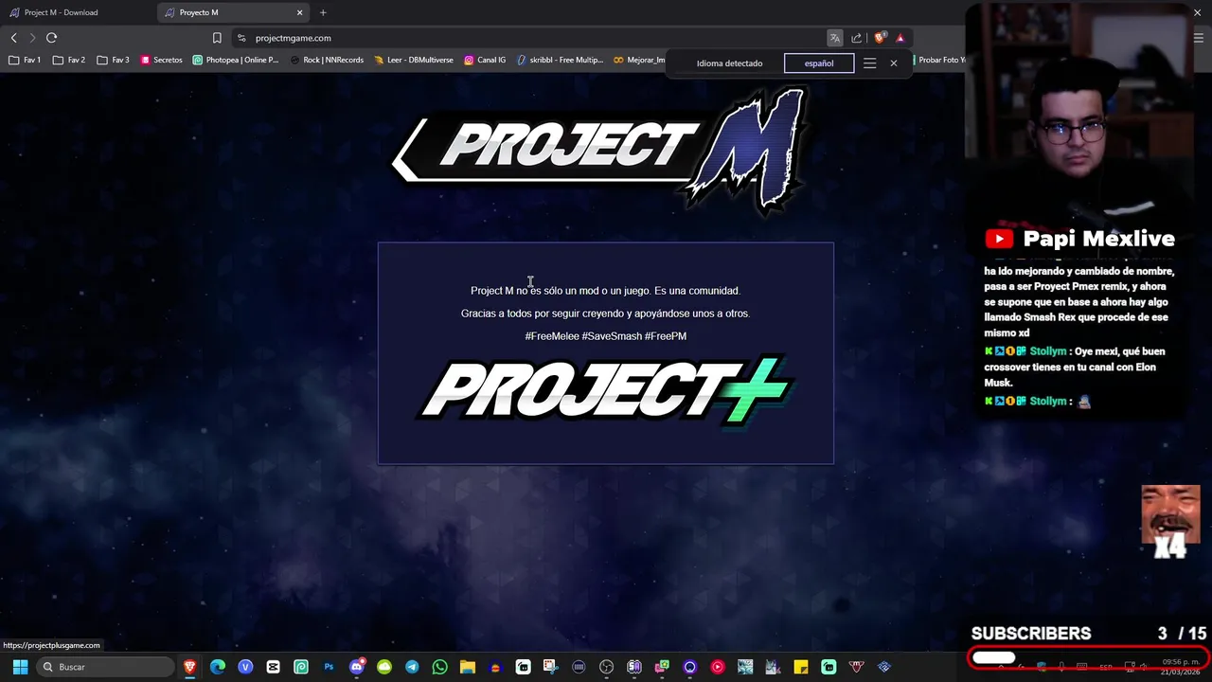Open the Brave Shields lion icon
The height and width of the screenshot is (682, 1212).
coord(880,38)
